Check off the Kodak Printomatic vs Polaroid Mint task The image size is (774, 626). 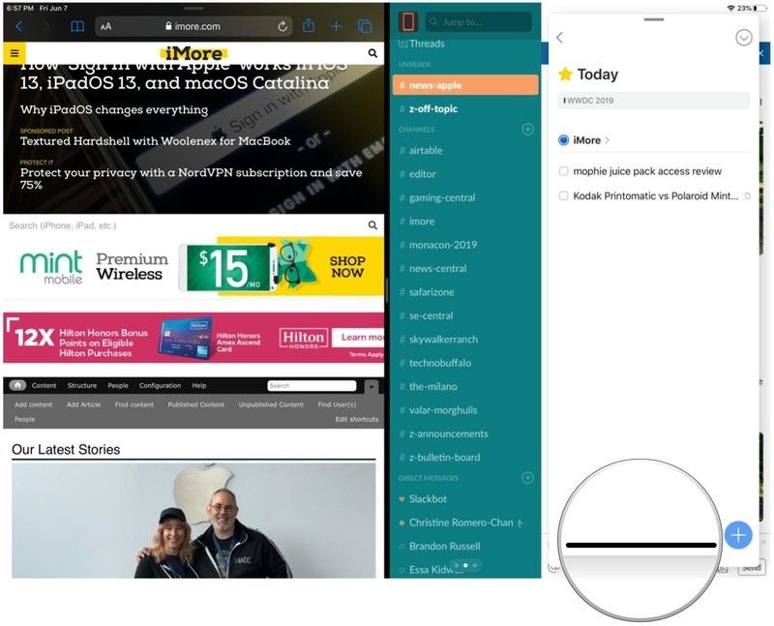coord(564,195)
